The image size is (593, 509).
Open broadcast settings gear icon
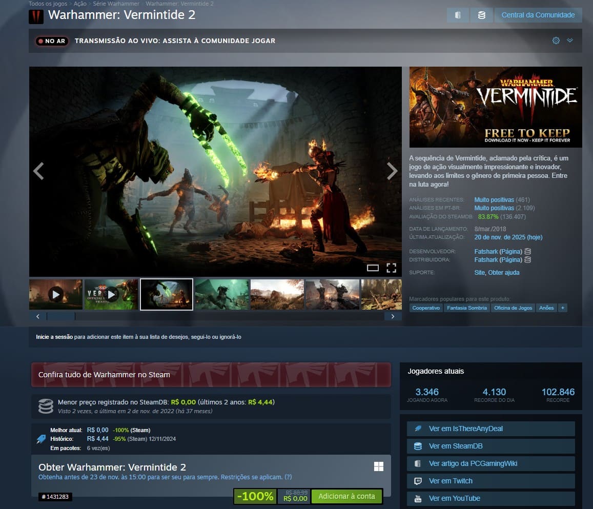(556, 40)
